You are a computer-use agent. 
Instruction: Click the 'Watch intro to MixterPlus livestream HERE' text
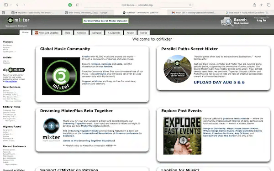90,145
